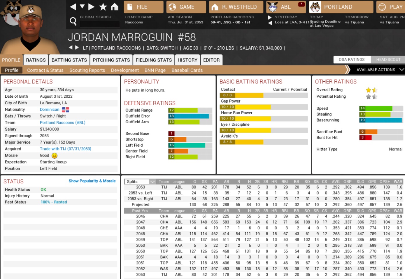Open the top bar down-triangle menu

click(82, 7)
